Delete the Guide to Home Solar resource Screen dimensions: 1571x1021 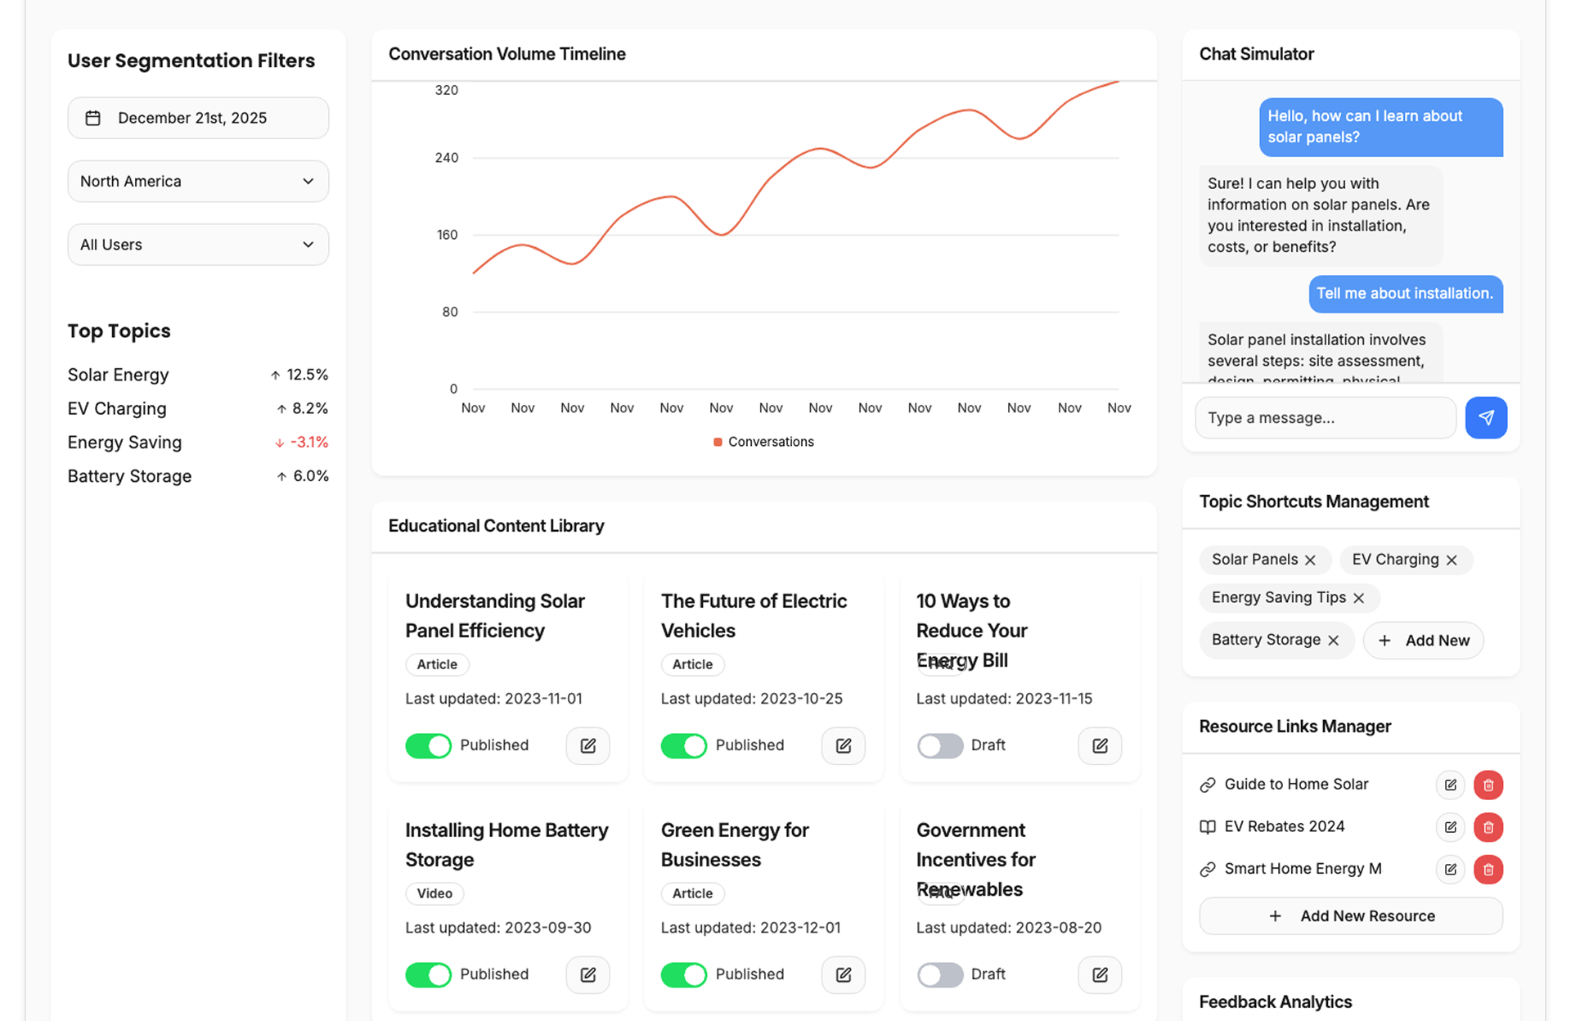click(1488, 785)
